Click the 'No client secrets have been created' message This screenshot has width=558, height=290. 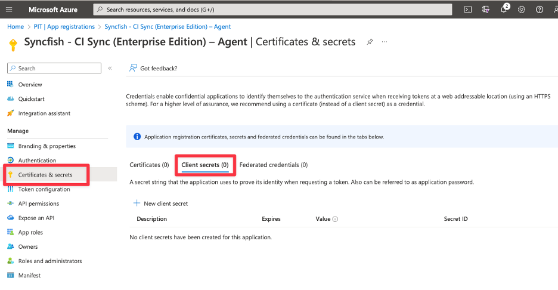point(201,237)
